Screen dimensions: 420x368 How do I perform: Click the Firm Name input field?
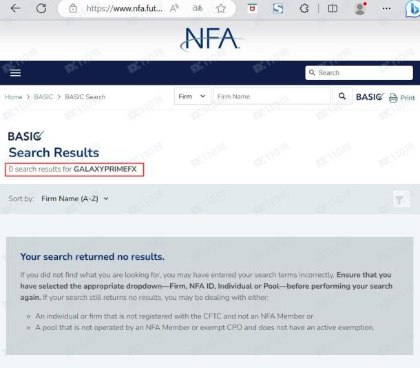pyautogui.click(x=272, y=96)
